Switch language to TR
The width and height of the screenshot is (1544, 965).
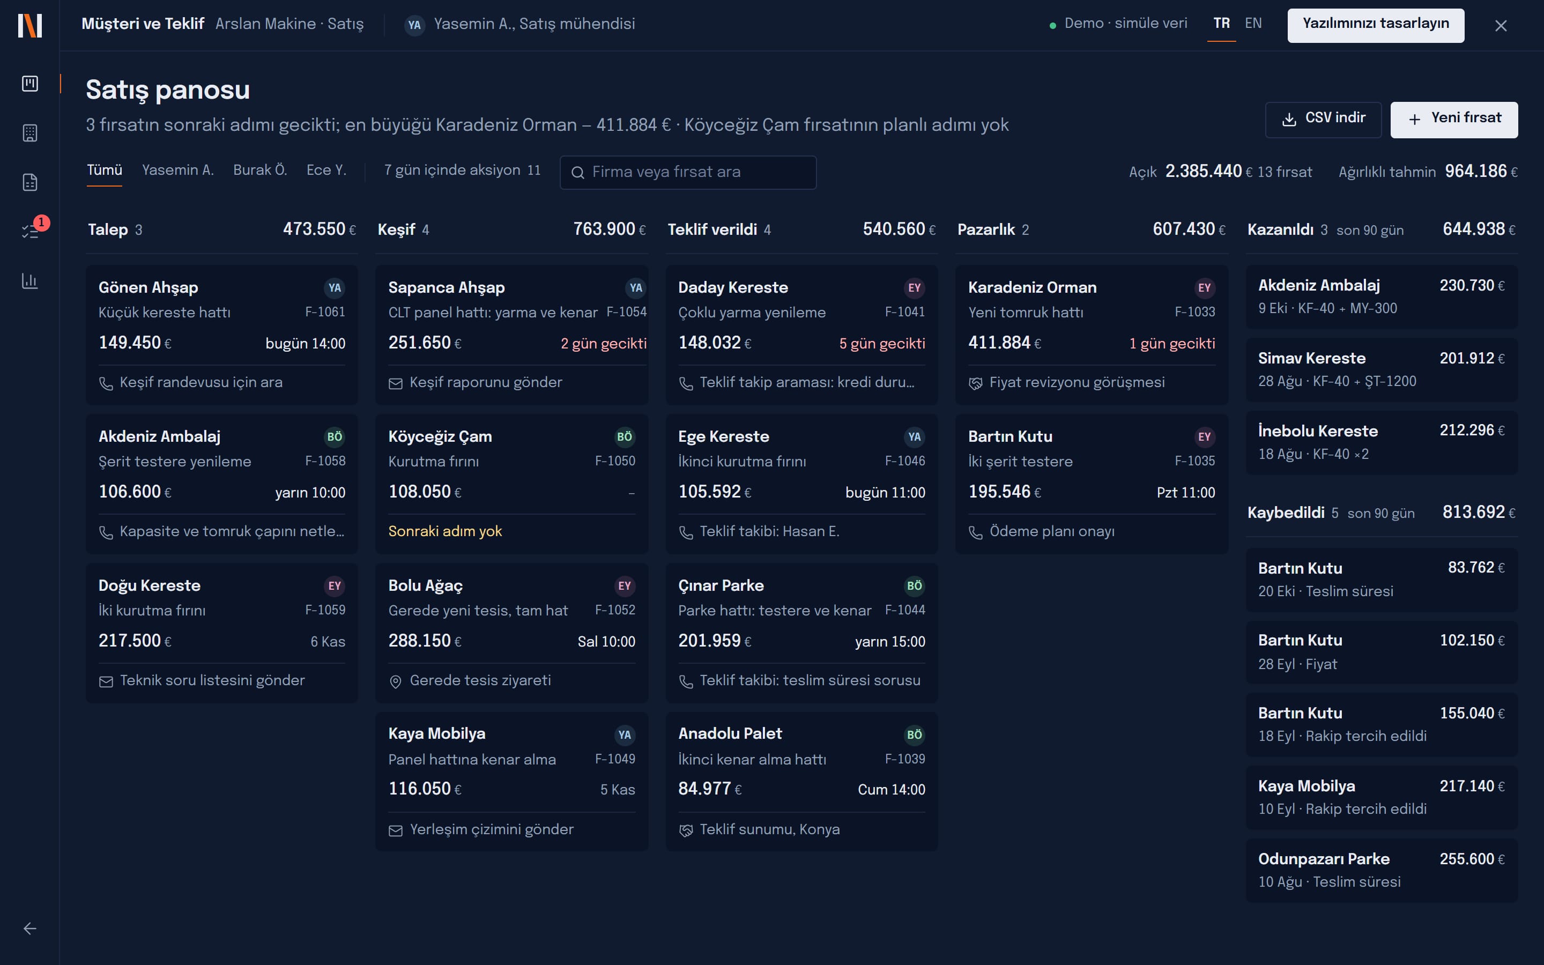coord(1221,24)
